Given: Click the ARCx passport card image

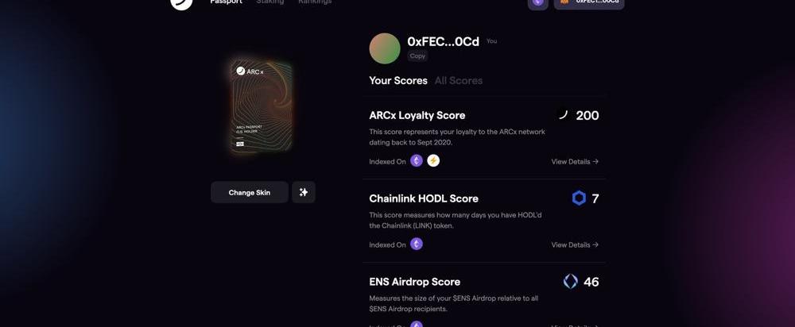Looking at the screenshot, I should coord(262,107).
